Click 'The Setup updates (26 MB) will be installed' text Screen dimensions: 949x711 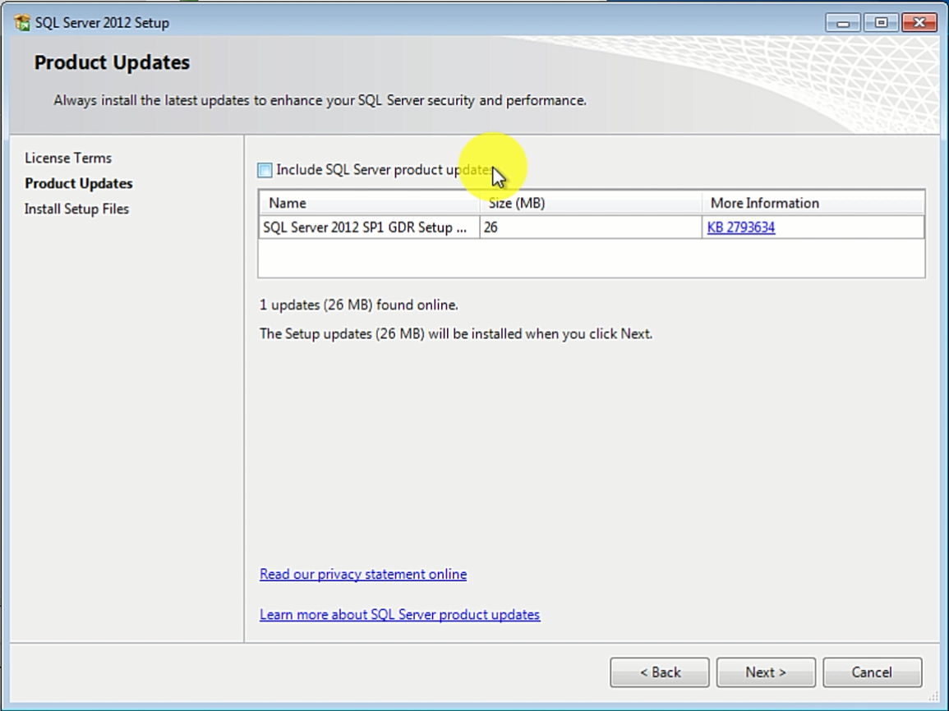(456, 333)
